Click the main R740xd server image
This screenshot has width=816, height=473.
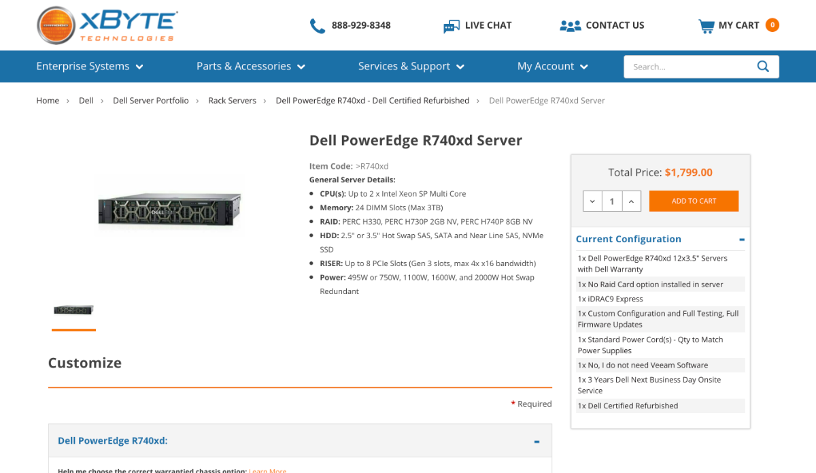[x=170, y=209]
